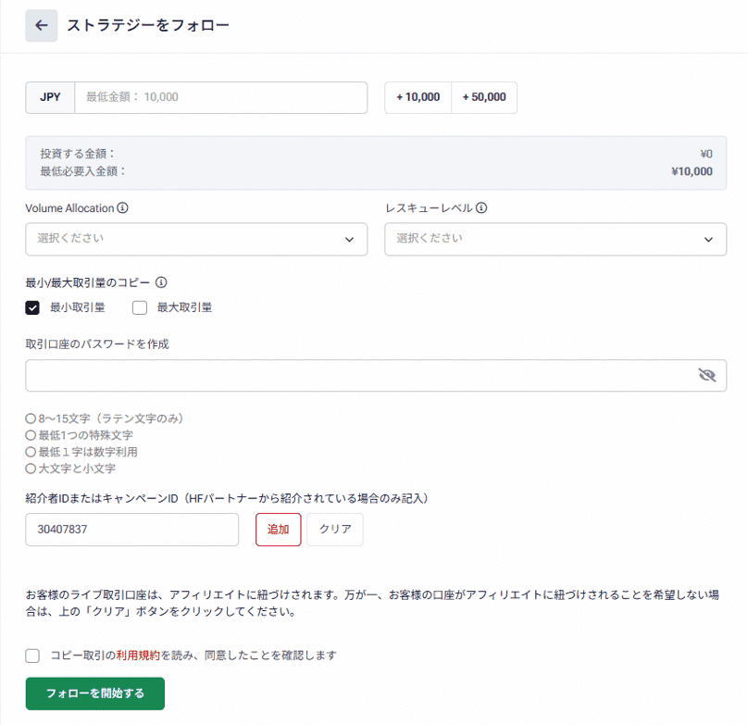The width and height of the screenshot is (748, 725).
Task: Click the +50,000 quick amount button
Action: pyautogui.click(x=484, y=97)
